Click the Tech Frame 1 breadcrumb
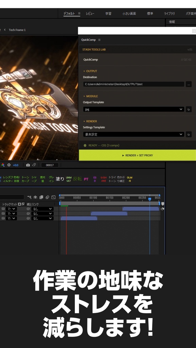The height and width of the screenshot is (348, 196). pyautogui.click(x=17, y=30)
